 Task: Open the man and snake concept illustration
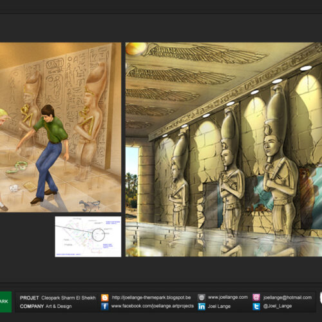(x=61, y=128)
